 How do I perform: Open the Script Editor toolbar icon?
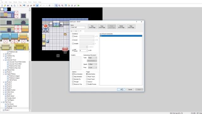pos(72,5)
